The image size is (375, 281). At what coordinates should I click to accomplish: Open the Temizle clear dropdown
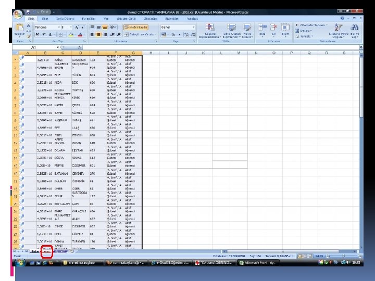304,36
